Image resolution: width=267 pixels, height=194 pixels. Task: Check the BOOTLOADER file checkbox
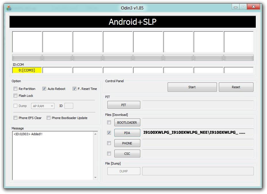point(109,123)
